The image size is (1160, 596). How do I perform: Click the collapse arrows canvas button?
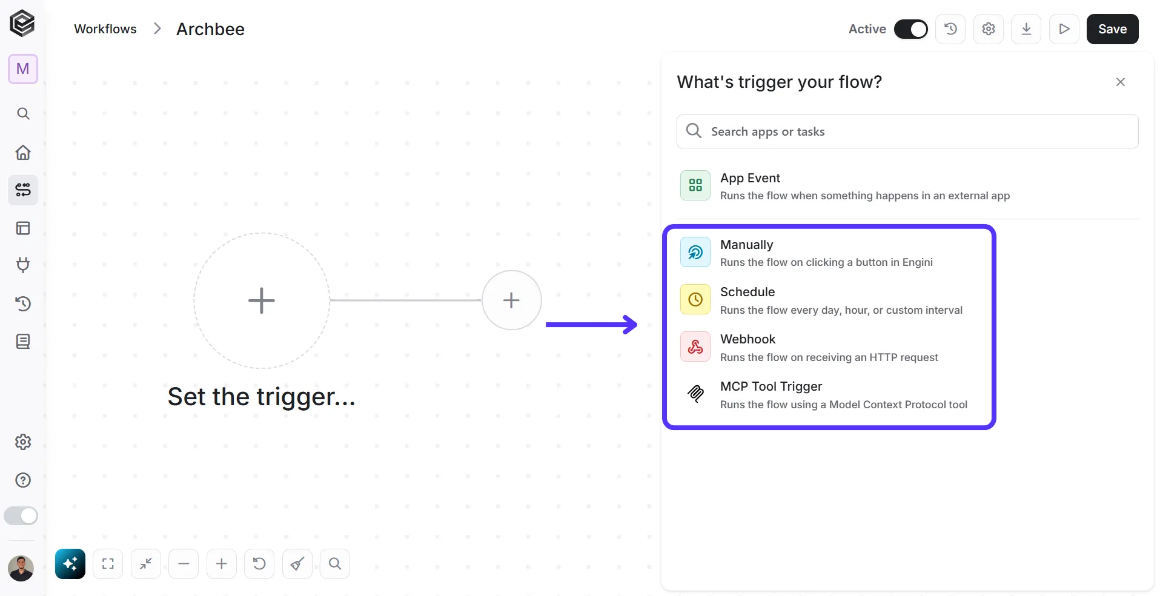pyautogui.click(x=146, y=564)
